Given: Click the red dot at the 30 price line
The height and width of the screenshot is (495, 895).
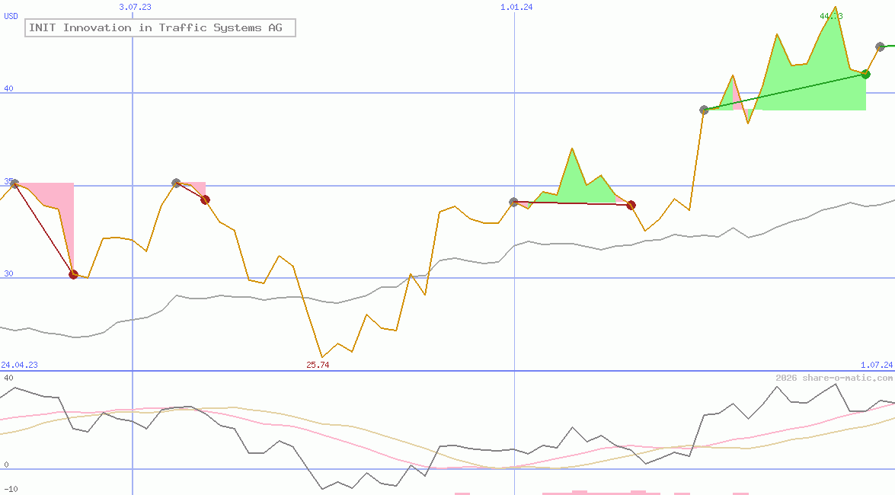Looking at the screenshot, I should (x=73, y=274).
